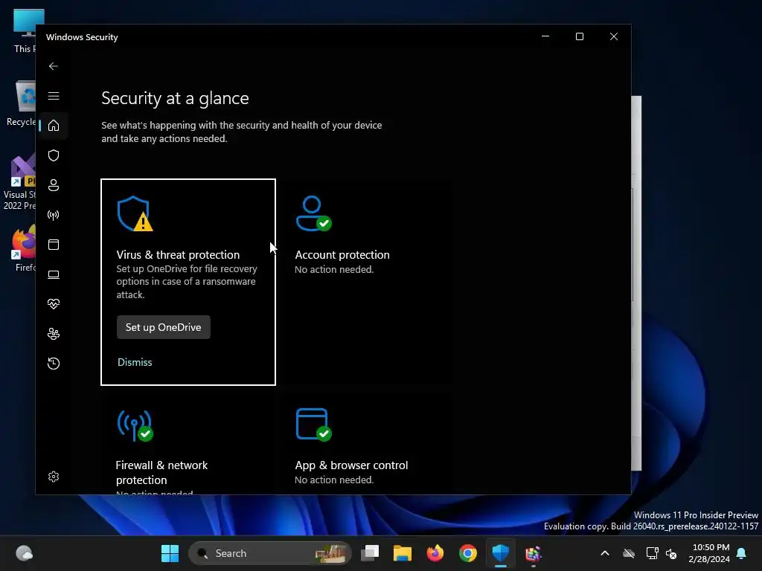Open Family options sidebar icon
Image resolution: width=762 pixels, height=571 pixels.
54,334
